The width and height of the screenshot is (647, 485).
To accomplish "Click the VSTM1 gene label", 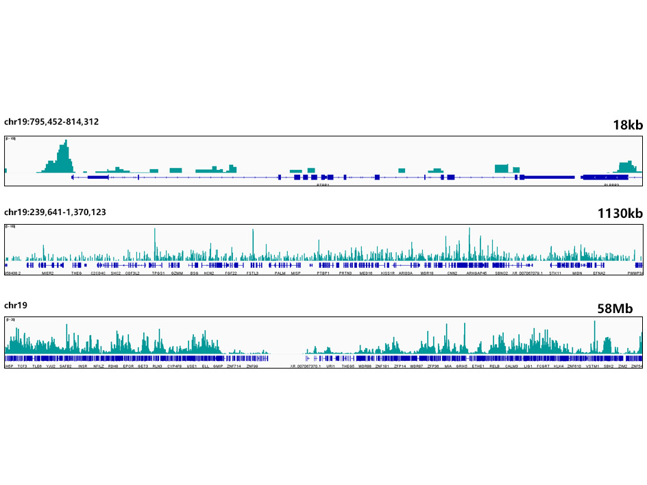I will pyautogui.click(x=592, y=366).
